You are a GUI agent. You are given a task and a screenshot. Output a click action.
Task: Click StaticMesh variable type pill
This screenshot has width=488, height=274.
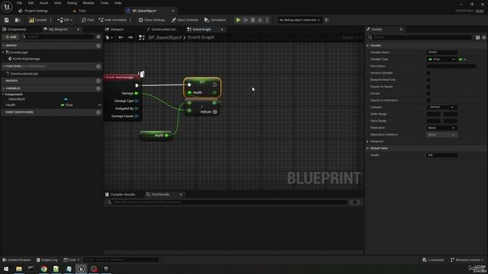[x=66, y=99]
